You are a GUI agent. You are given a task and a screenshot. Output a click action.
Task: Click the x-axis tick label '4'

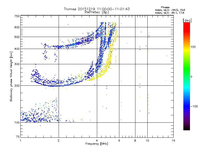(97, 141)
